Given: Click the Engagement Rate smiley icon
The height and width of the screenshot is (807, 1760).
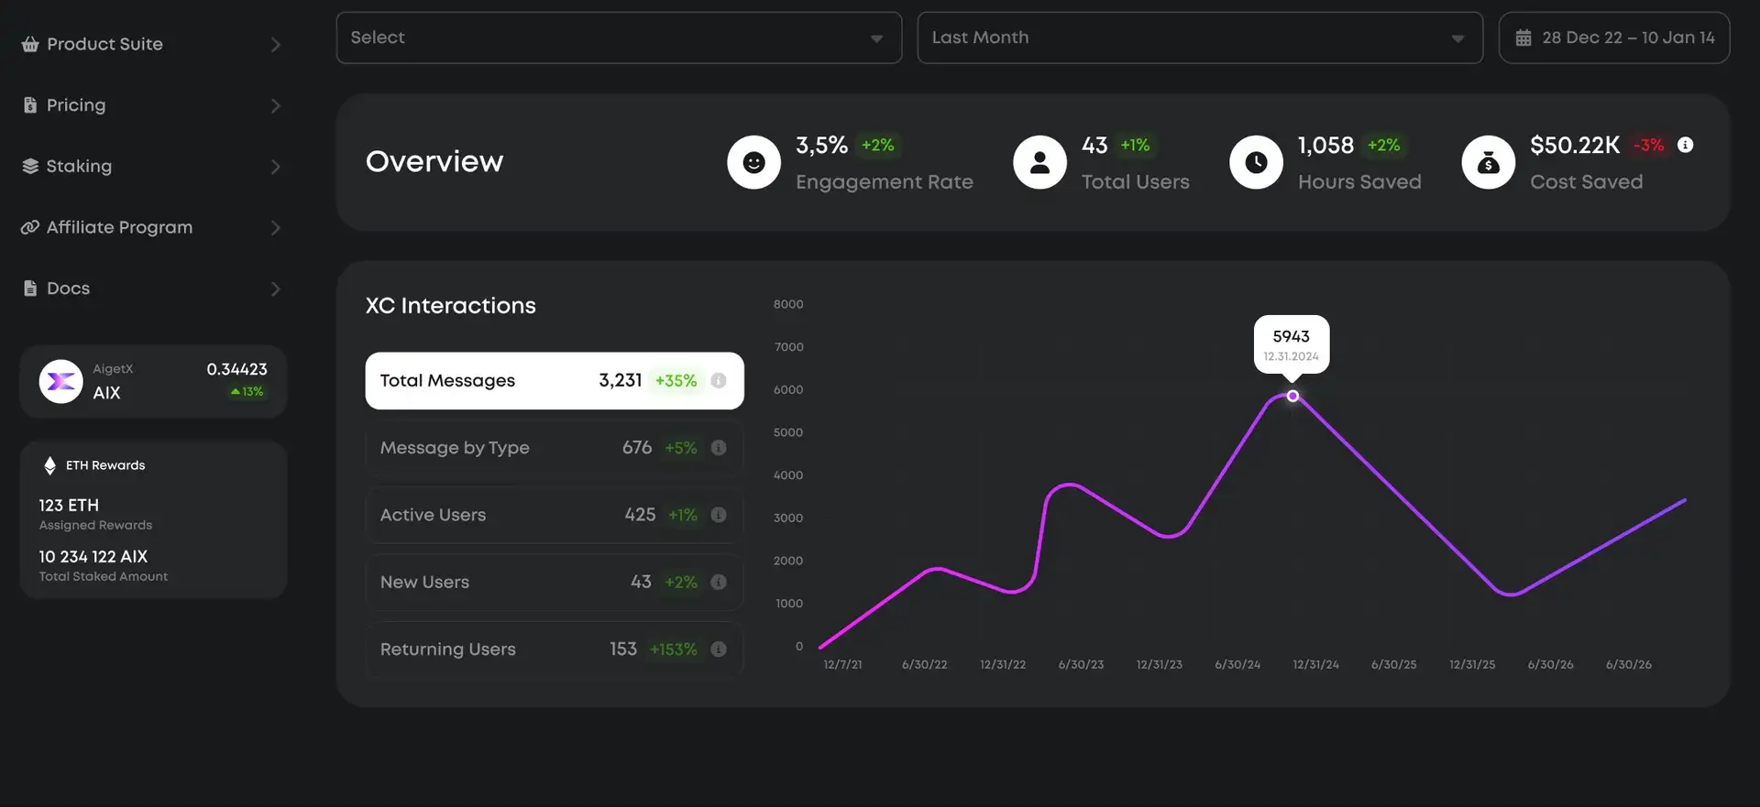Looking at the screenshot, I should coord(753,162).
